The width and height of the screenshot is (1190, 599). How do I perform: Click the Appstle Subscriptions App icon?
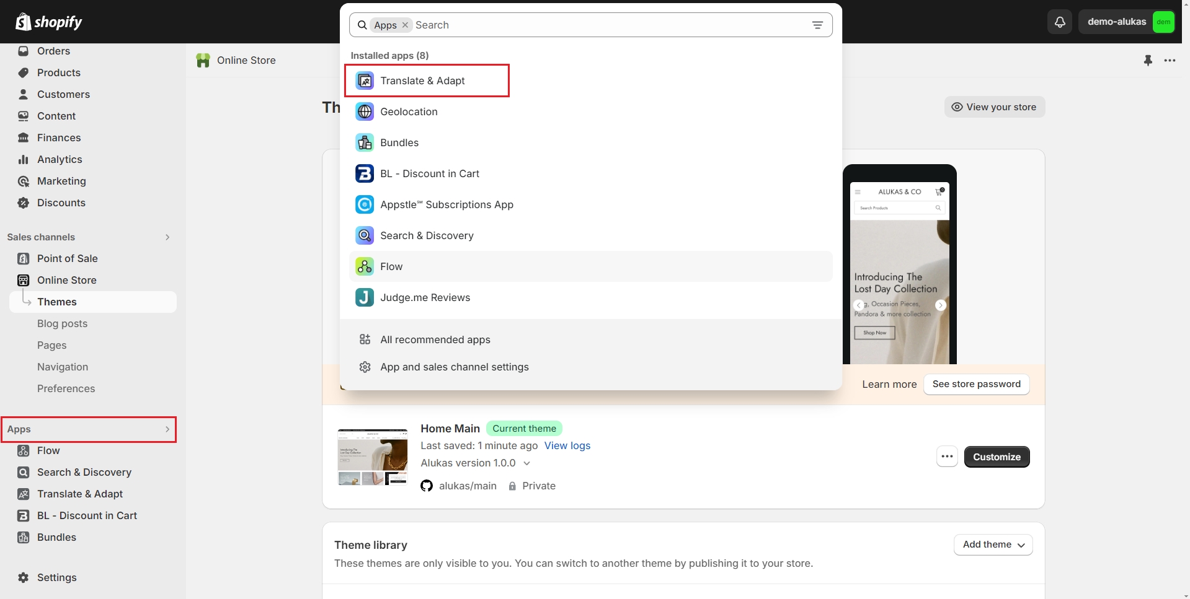pyautogui.click(x=365, y=204)
